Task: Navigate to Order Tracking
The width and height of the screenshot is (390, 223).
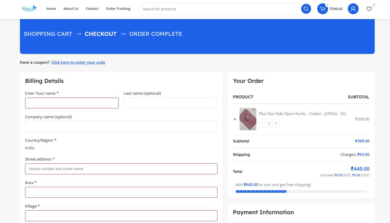Action: click(118, 9)
